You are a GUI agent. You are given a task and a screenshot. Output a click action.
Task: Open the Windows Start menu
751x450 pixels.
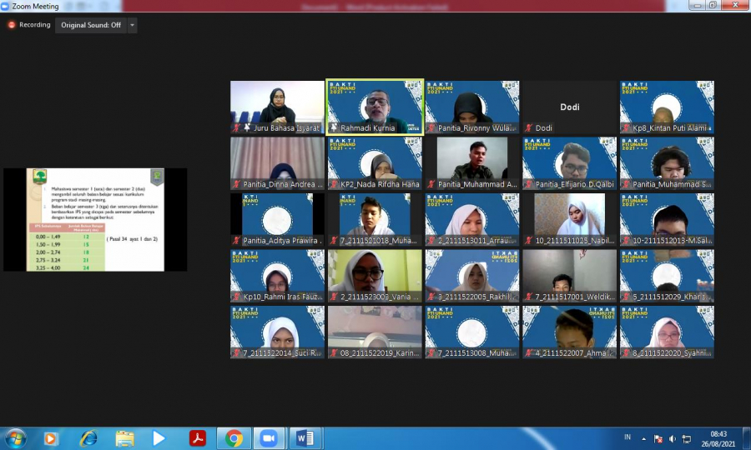pos(16,438)
